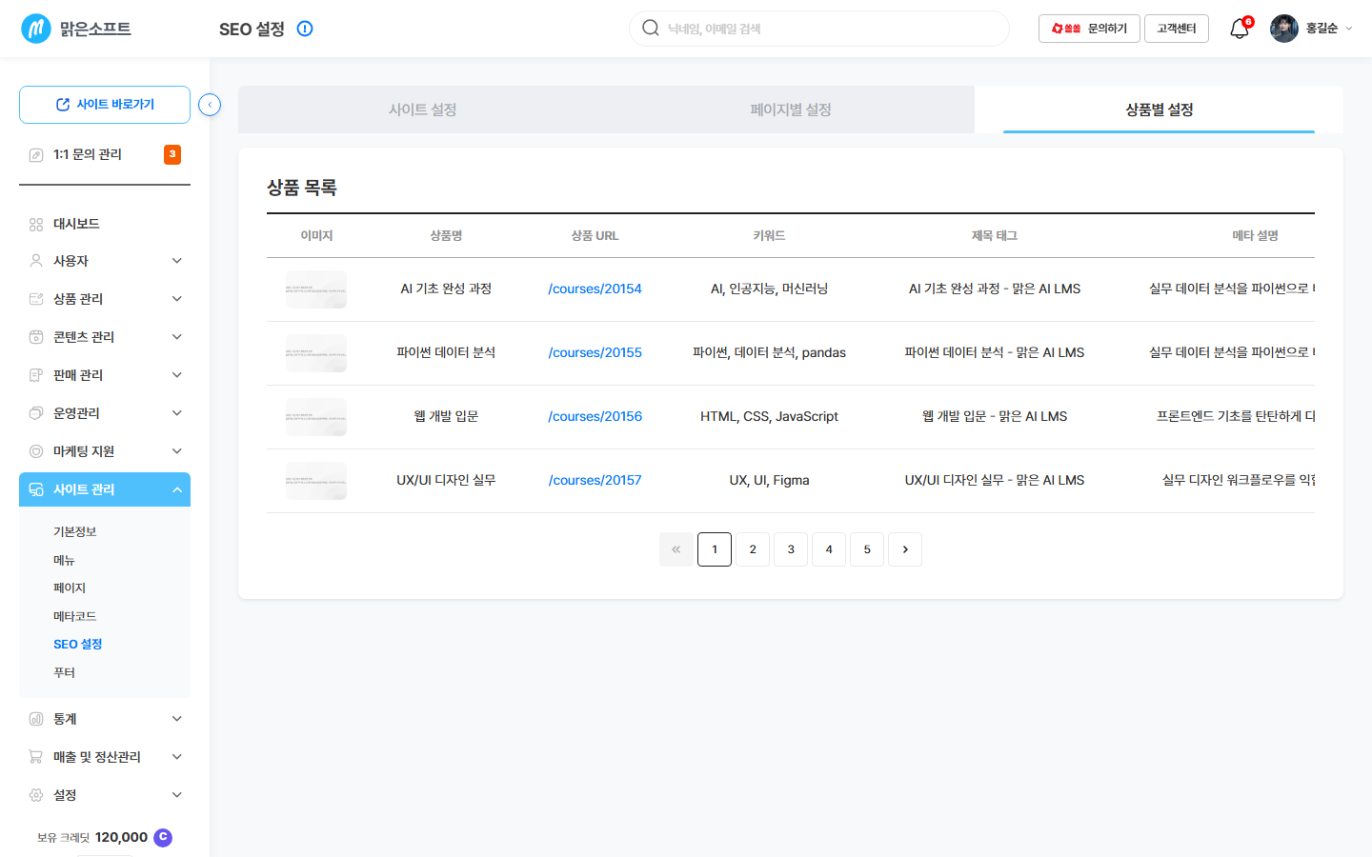Click the 1:1 문의 관리 icon
The height and width of the screenshot is (857, 1372).
pos(36,154)
